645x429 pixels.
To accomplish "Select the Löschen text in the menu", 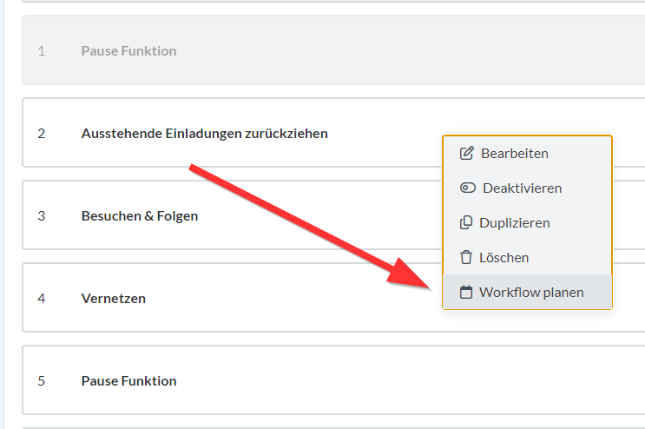I will coord(503,258).
